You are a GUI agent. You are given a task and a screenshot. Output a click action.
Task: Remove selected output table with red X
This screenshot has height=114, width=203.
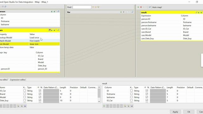pos(141,7)
